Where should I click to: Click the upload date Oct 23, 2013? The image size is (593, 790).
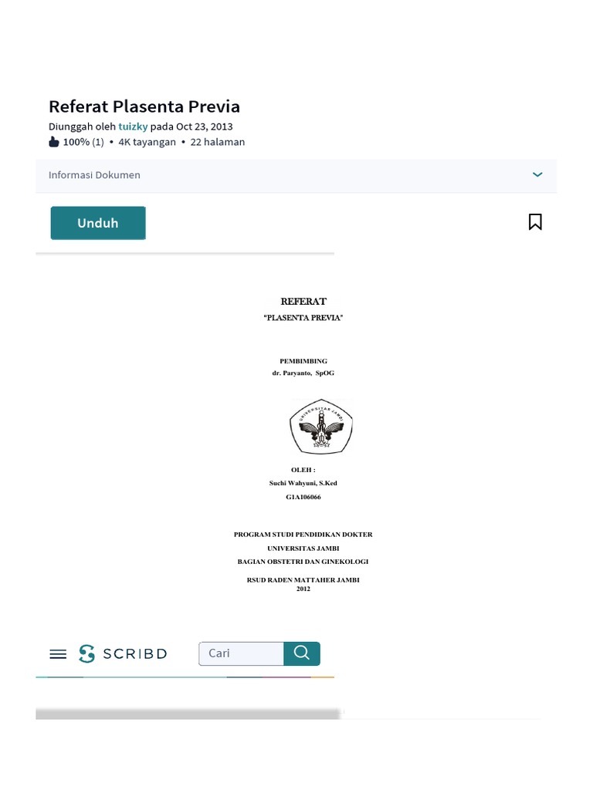point(204,127)
